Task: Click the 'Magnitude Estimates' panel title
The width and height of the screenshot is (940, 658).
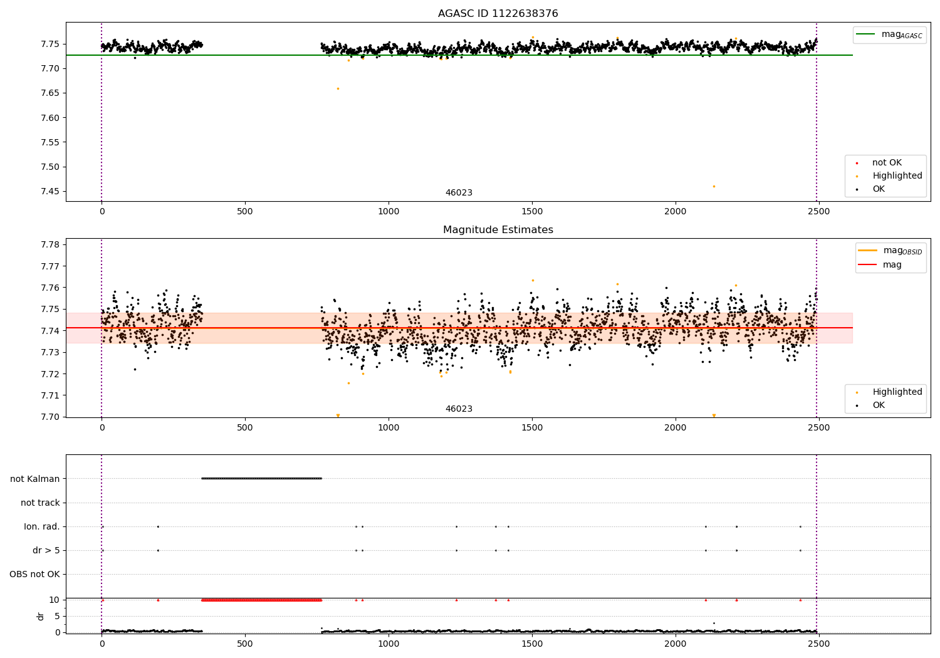Action: point(498,230)
